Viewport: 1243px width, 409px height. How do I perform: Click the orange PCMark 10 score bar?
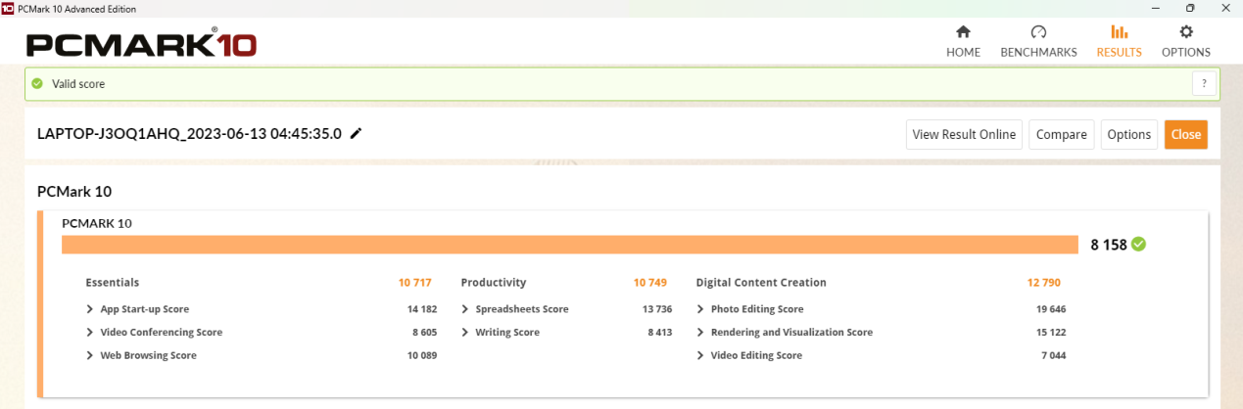[x=570, y=245]
